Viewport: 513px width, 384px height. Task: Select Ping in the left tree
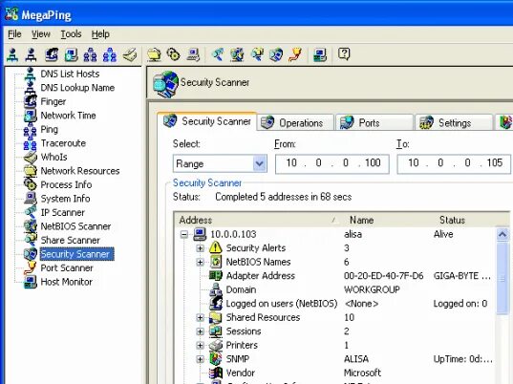pos(49,130)
